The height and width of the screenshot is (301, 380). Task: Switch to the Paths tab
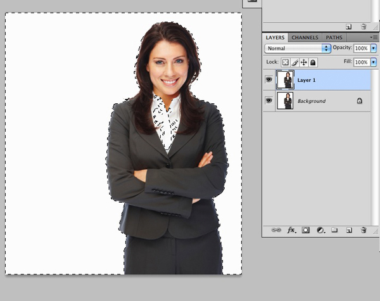pyautogui.click(x=334, y=38)
